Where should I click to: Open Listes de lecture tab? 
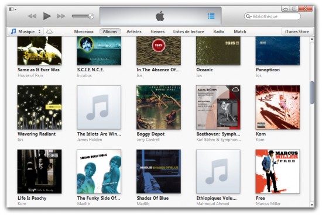click(189, 32)
